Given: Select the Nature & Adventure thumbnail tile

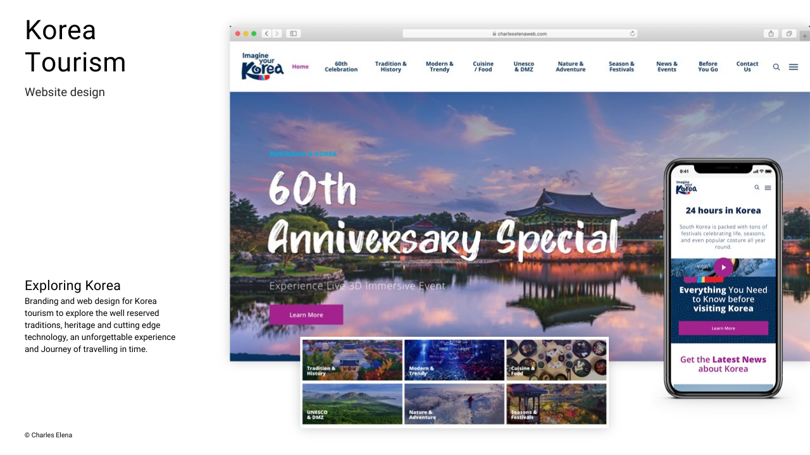Looking at the screenshot, I should coord(454,404).
